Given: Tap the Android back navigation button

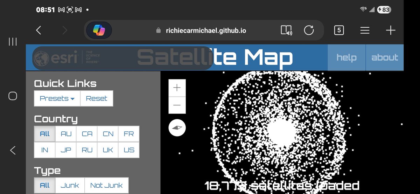Looking at the screenshot, I should [13, 150].
